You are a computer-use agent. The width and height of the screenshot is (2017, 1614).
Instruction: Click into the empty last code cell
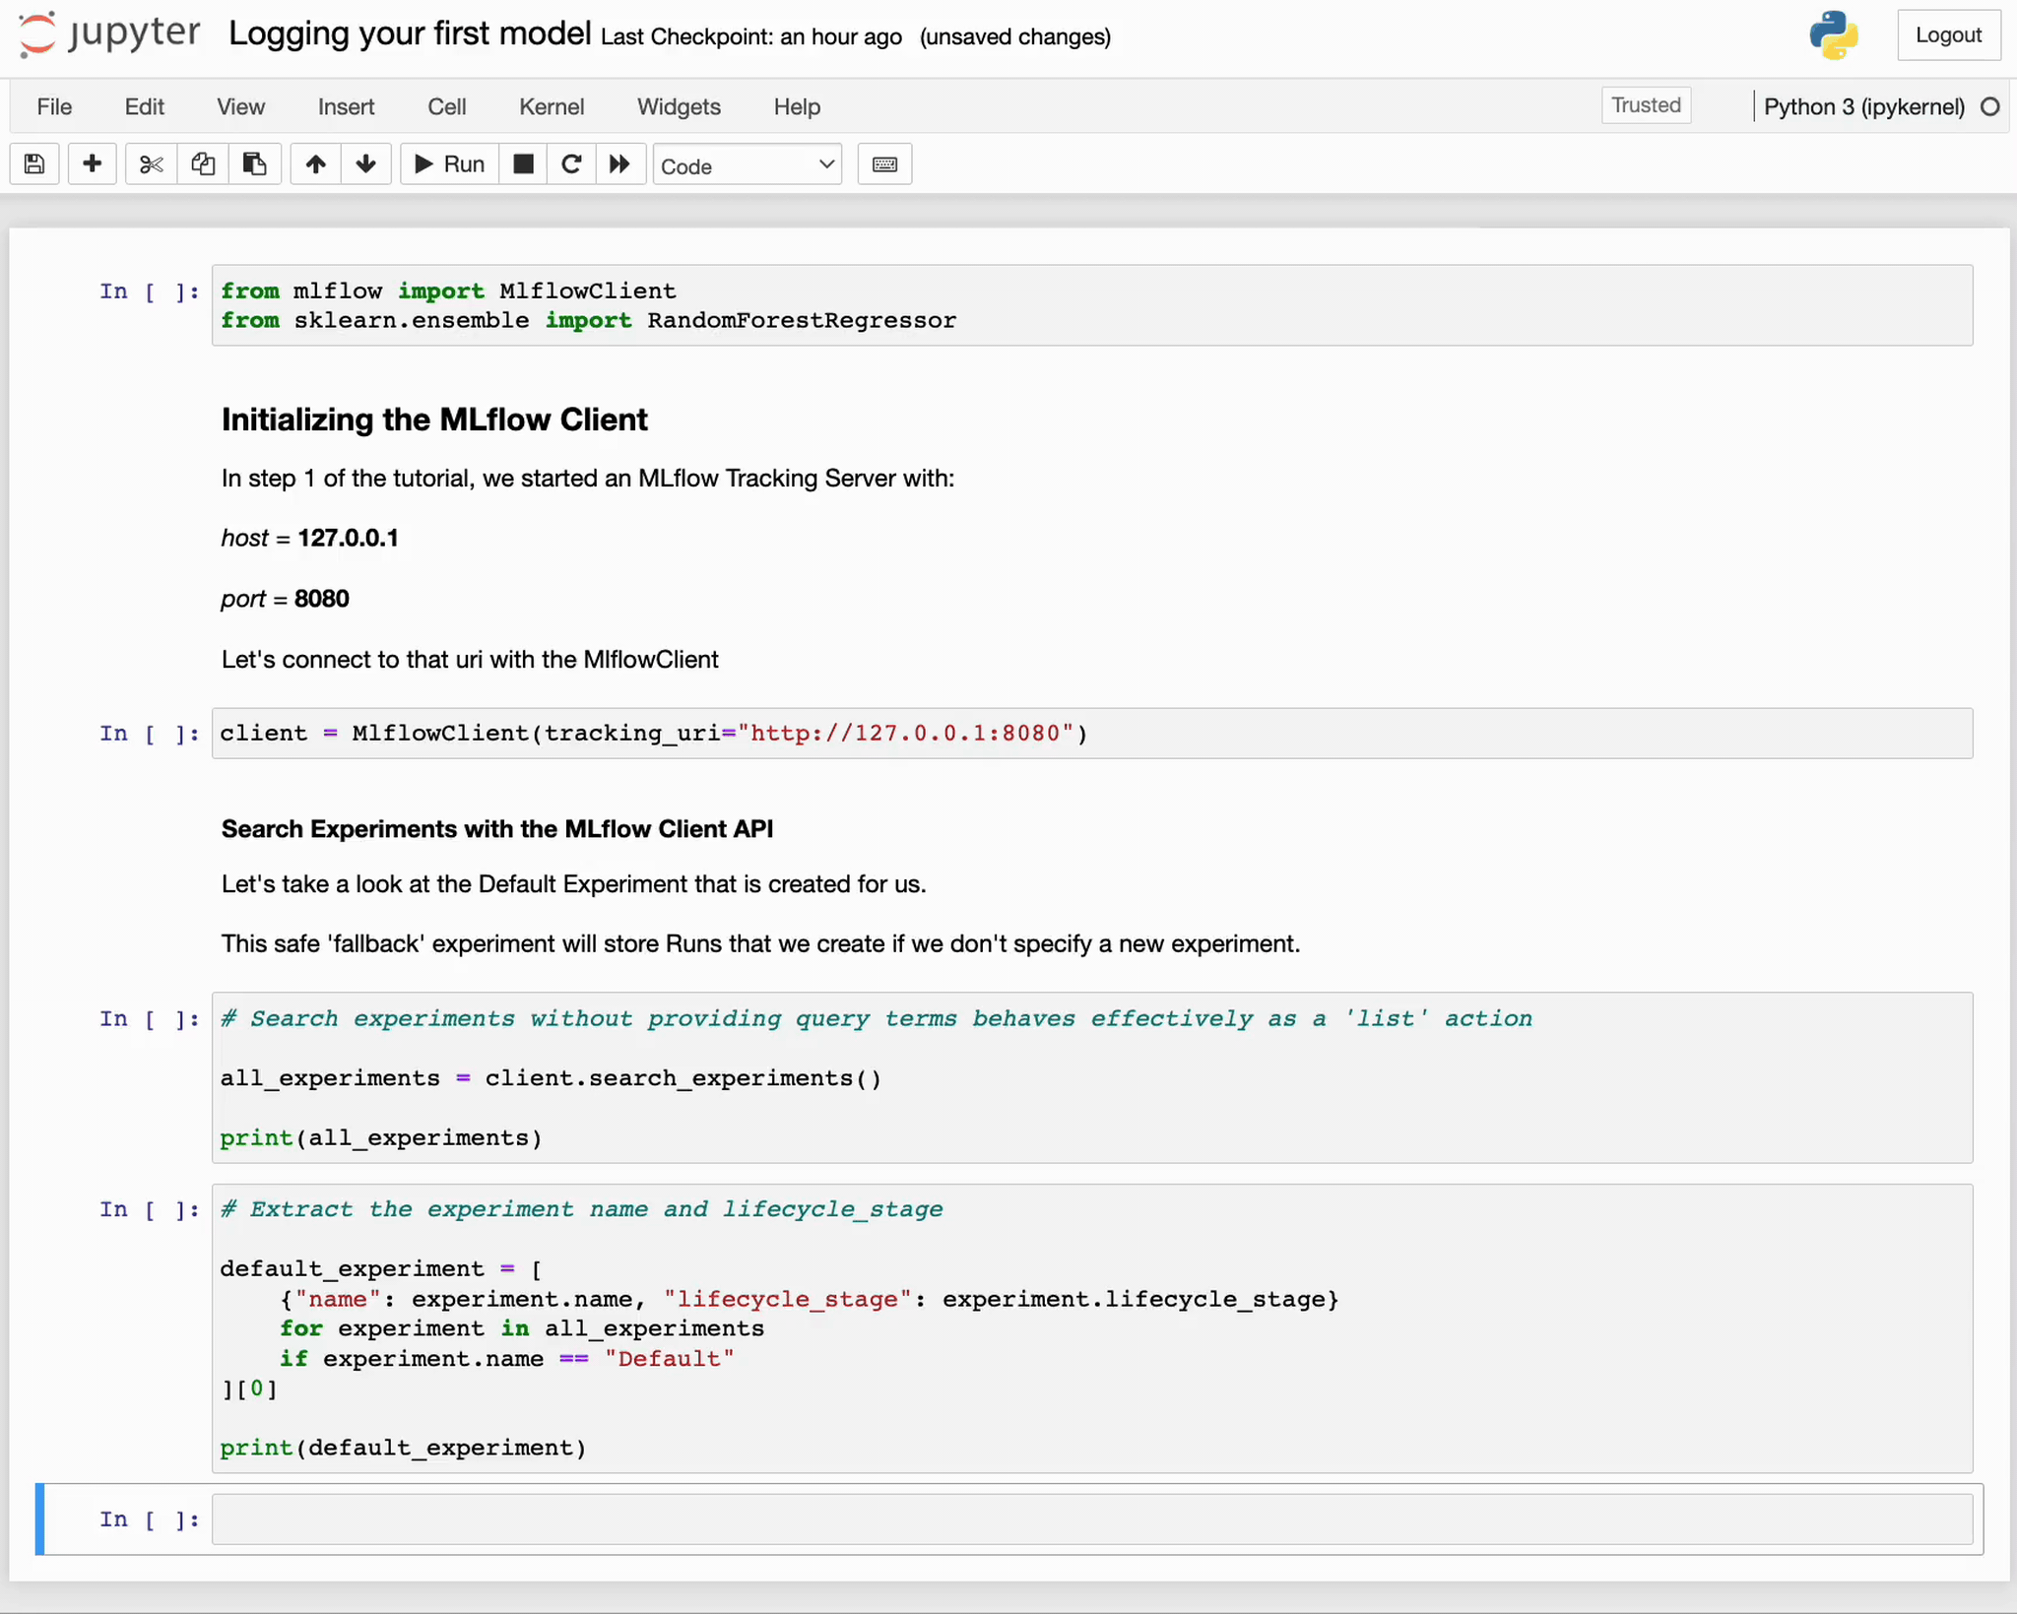pos(1091,1519)
